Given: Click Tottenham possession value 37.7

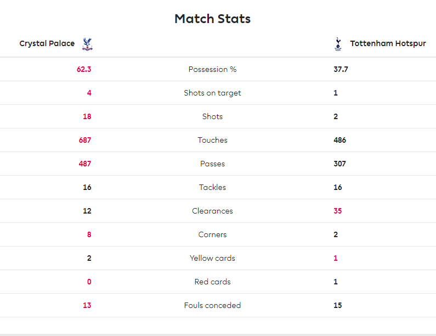Looking at the screenshot, I should click(341, 69).
